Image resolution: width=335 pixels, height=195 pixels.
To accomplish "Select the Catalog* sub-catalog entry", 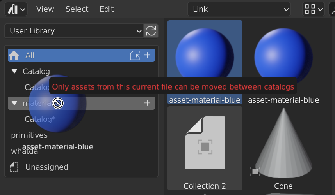I will (x=40, y=119).
